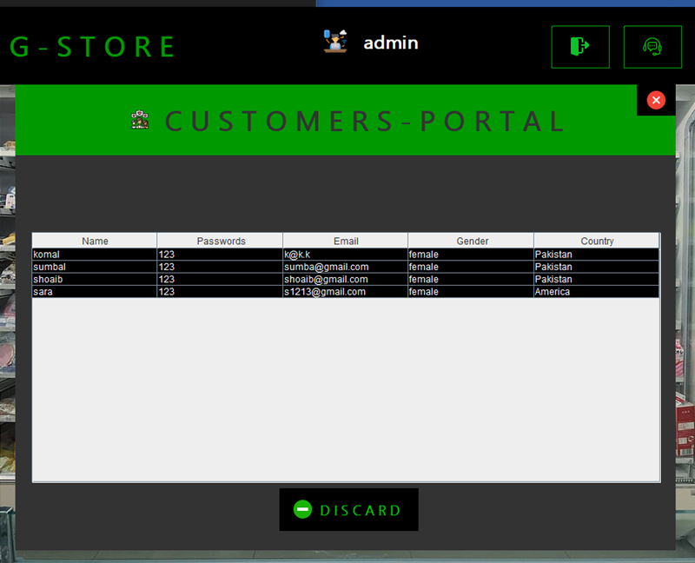
Task: Close the Customers-Portal with red X
Action: click(656, 100)
